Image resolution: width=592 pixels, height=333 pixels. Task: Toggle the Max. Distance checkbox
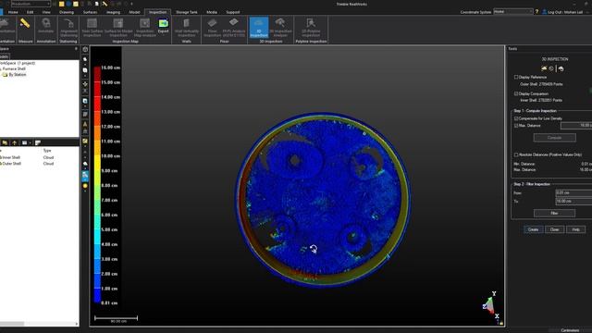coord(516,126)
